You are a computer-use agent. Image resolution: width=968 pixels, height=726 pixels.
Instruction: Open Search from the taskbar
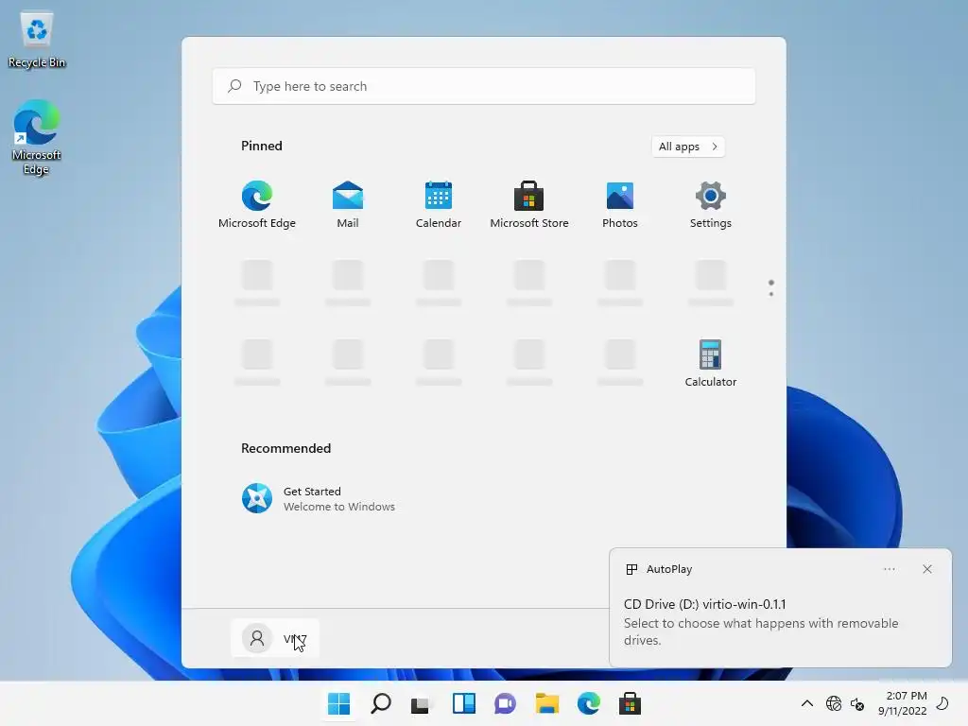(381, 703)
